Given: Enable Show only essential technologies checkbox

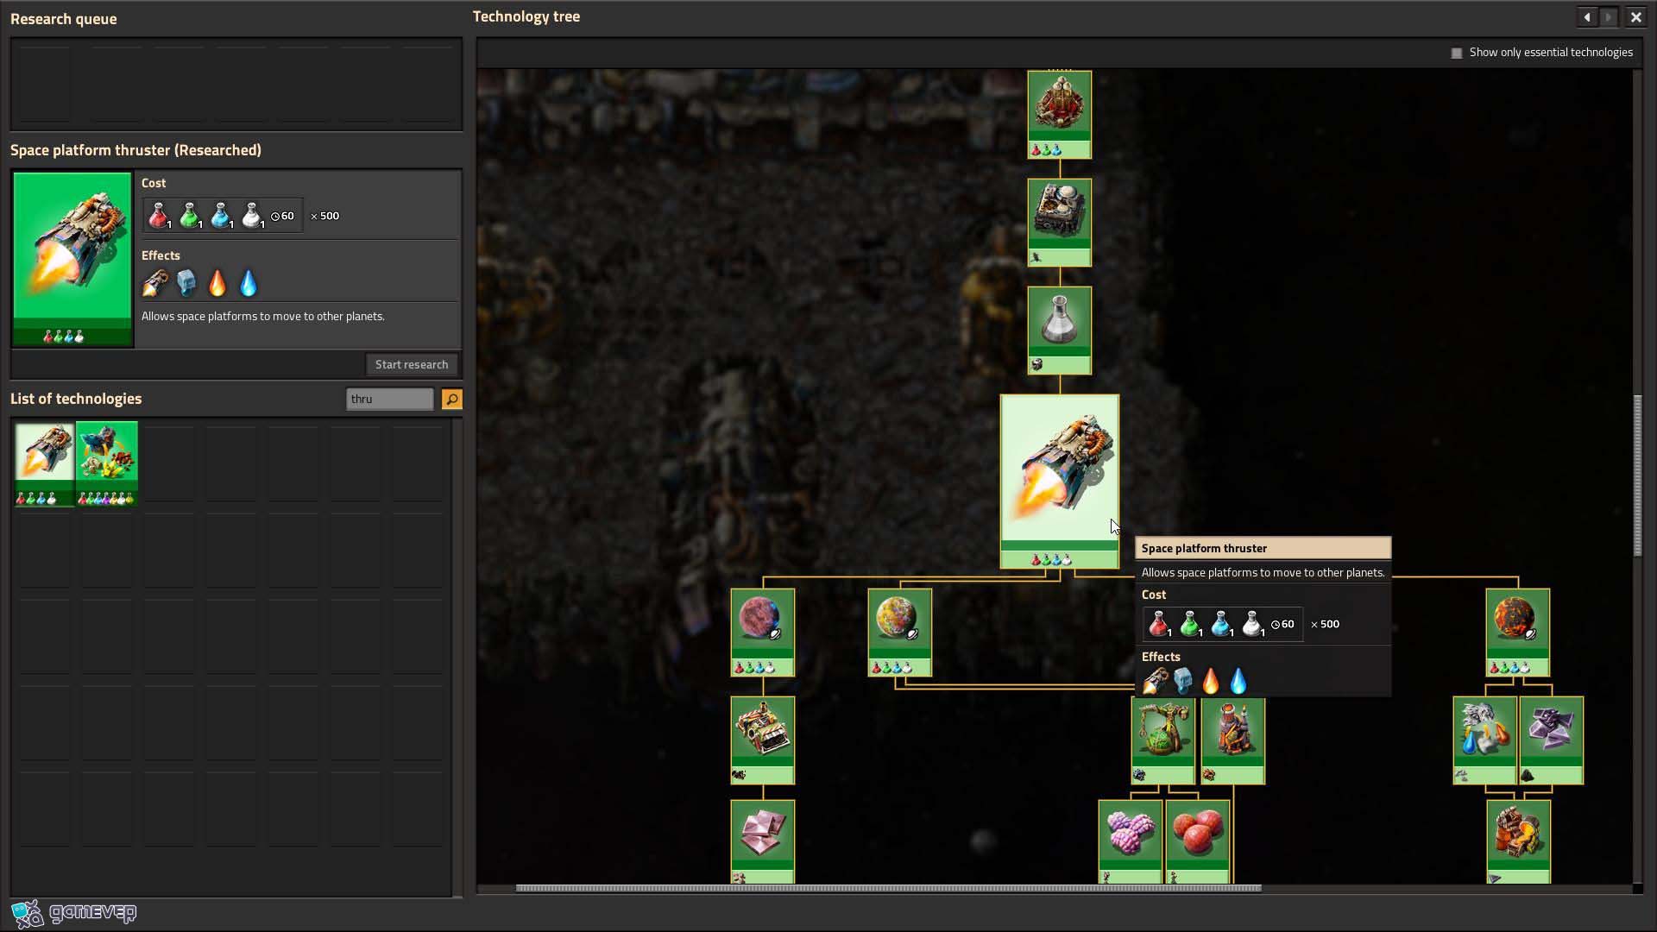Looking at the screenshot, I should (1457, 53).
